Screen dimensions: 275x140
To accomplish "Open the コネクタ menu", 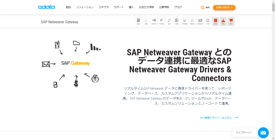I will [x=104, y=7].
